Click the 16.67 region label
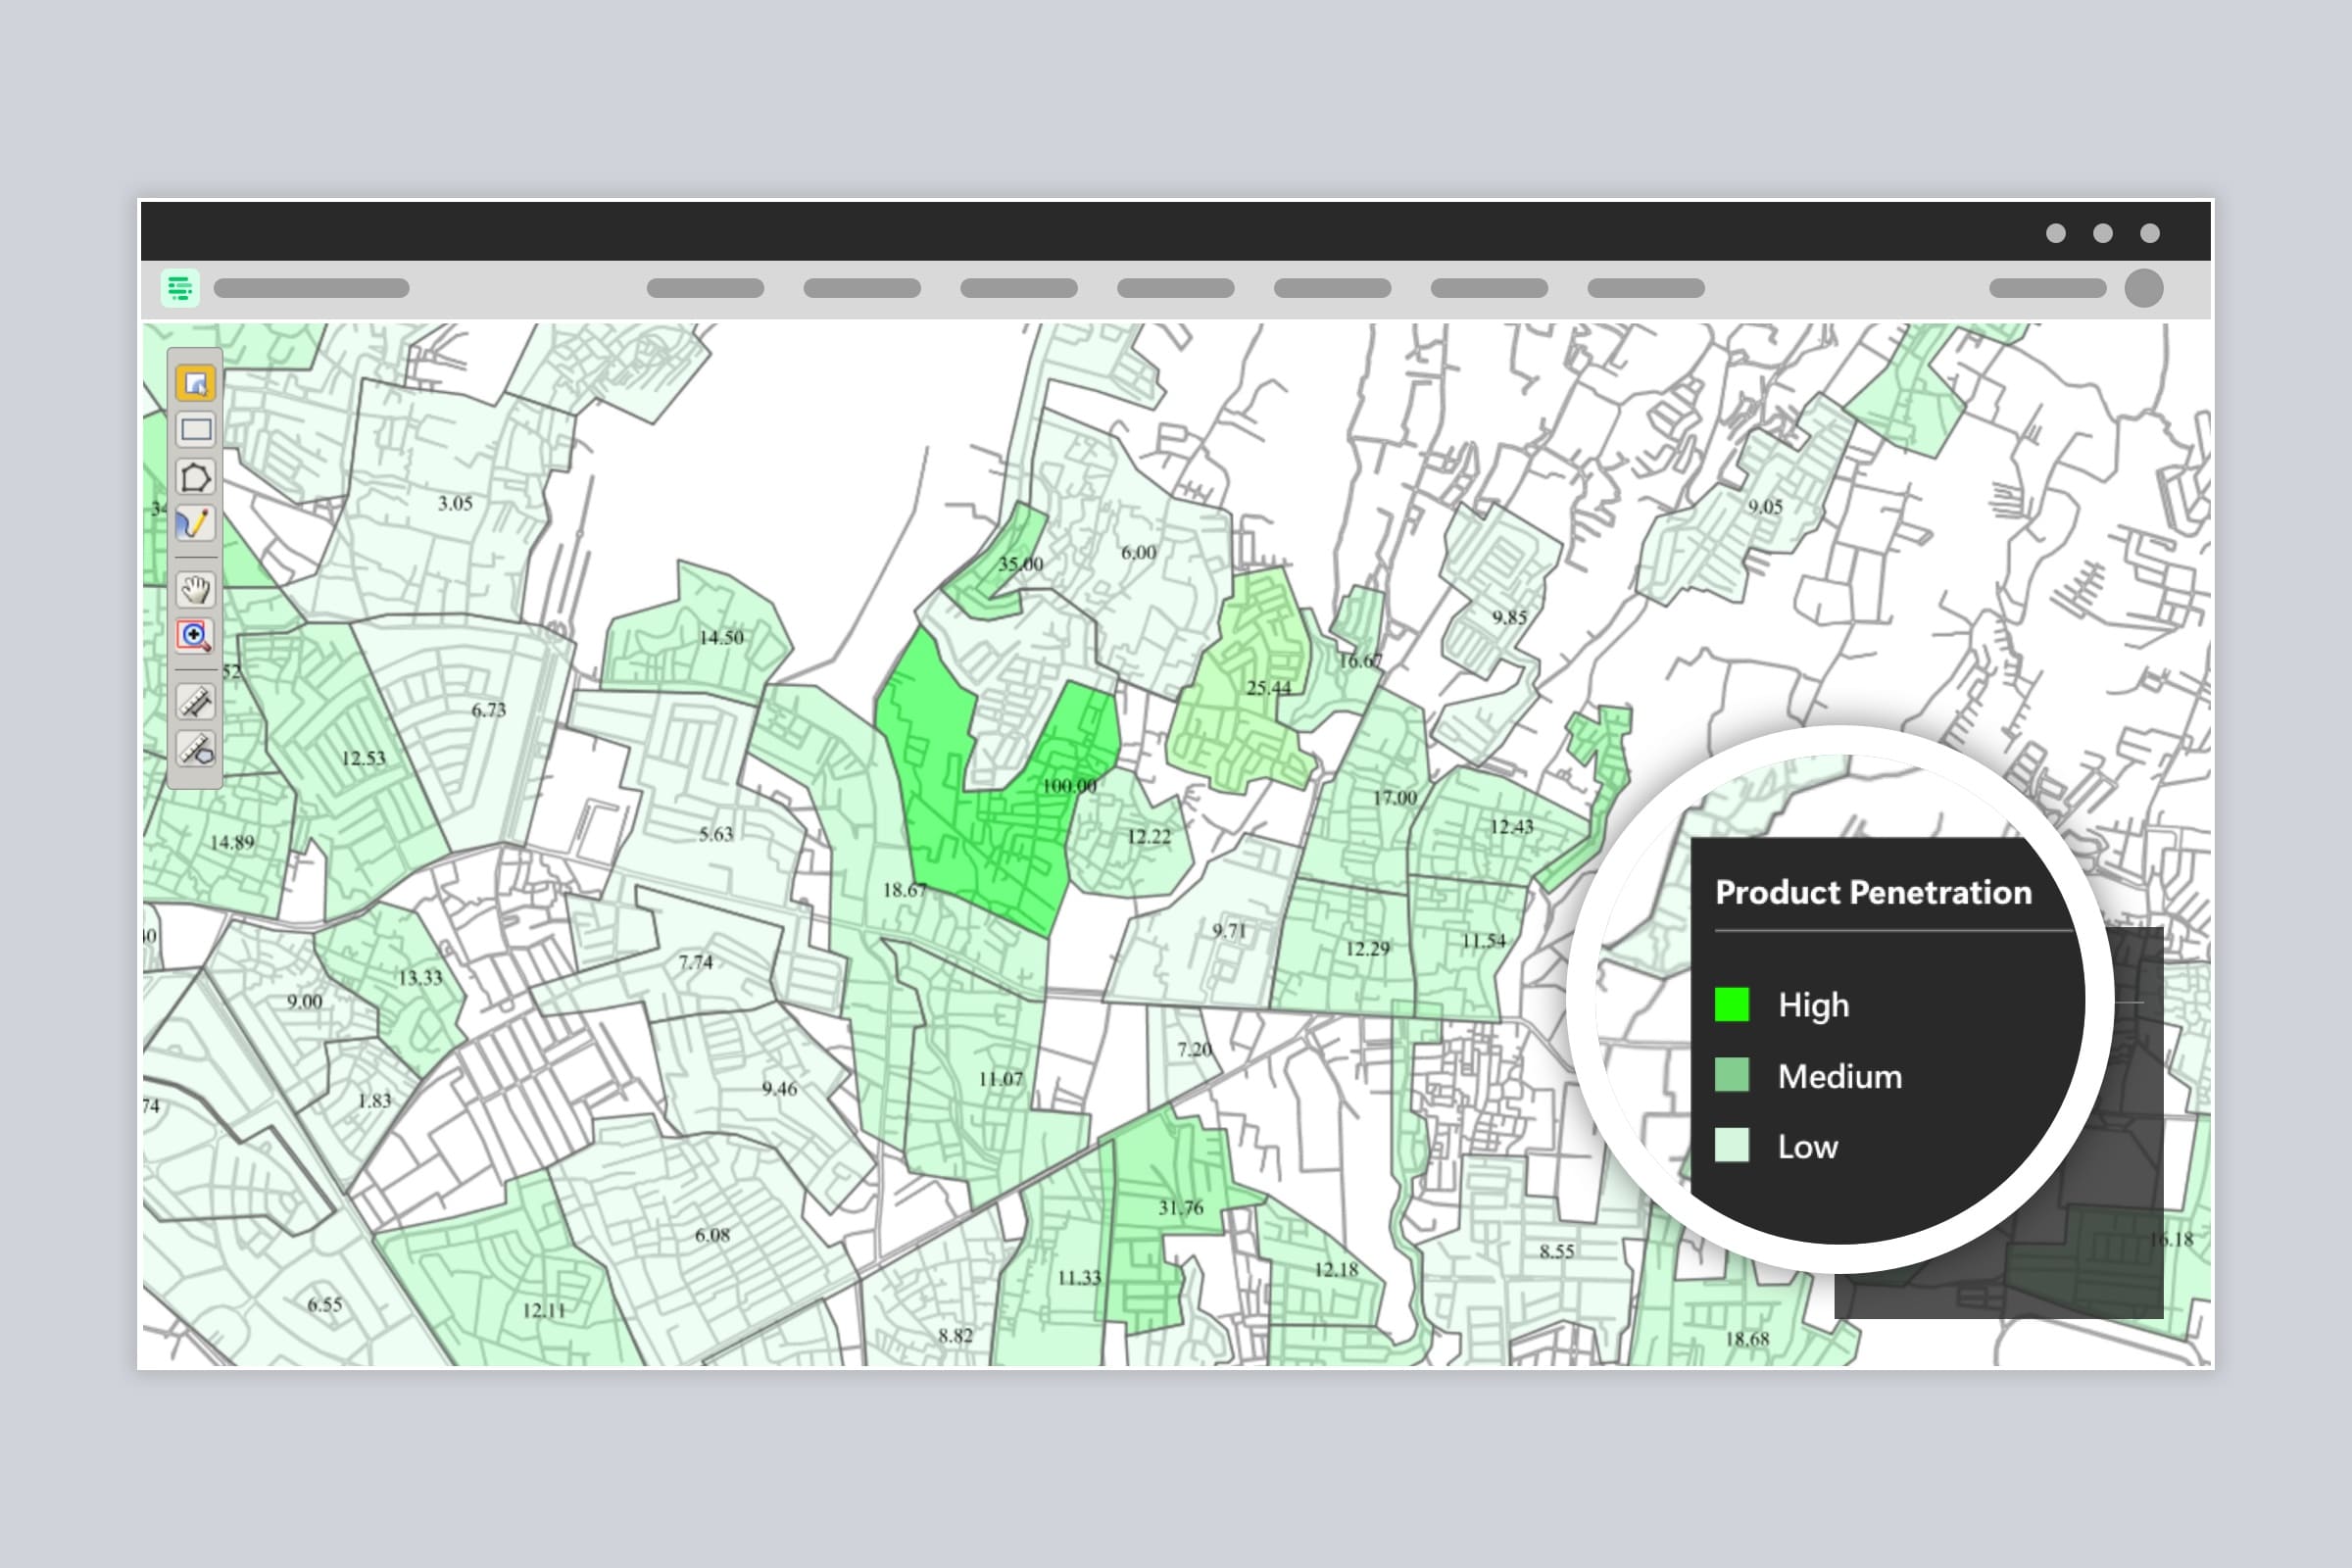The height and width of the screenshot is (1568, 2352). [1361, 661]
